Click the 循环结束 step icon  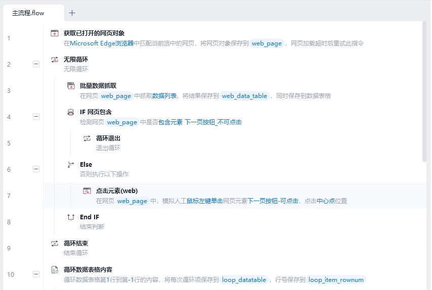[x=55, y=244]
